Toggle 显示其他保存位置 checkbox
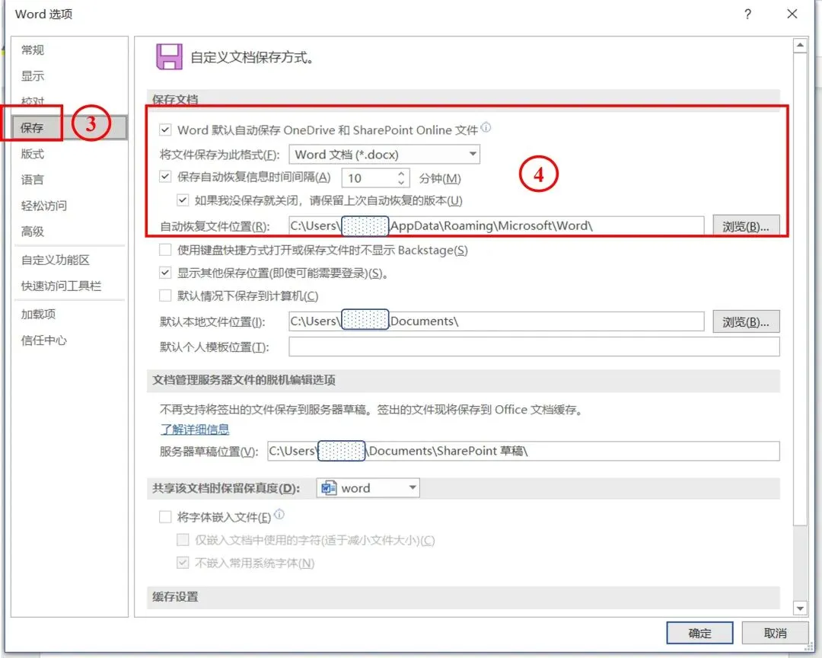Screen dimensions: 822x658 click(165, 273)
